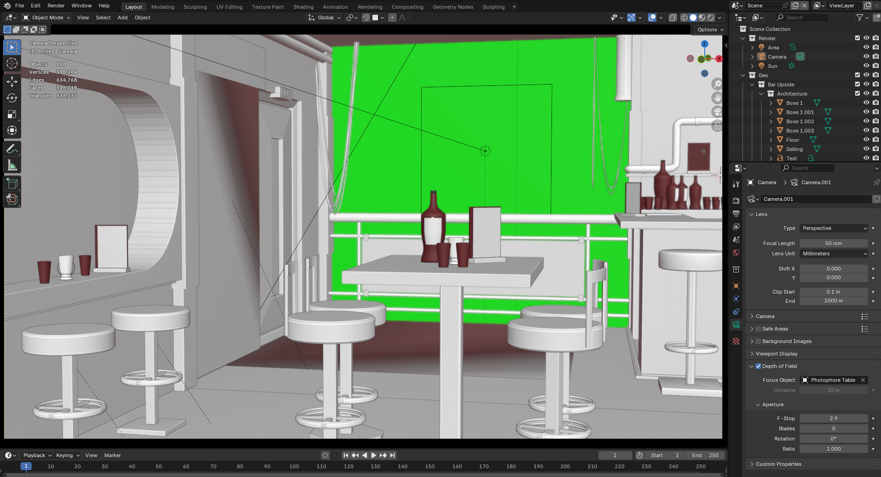Play the animation in the timeline
The image size is (881, 477).
pyautogui.click(x=374, y=455)
